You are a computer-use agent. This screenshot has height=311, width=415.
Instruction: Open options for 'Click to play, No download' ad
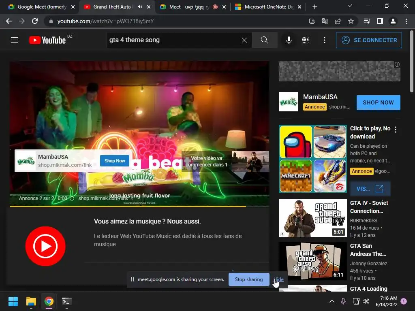(x=396, y=130)
